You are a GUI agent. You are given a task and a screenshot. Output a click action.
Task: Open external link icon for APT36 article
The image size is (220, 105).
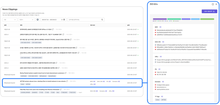coord(67,81)
